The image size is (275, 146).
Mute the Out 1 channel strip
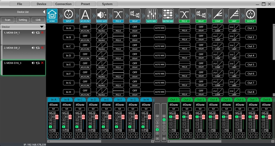170,113
